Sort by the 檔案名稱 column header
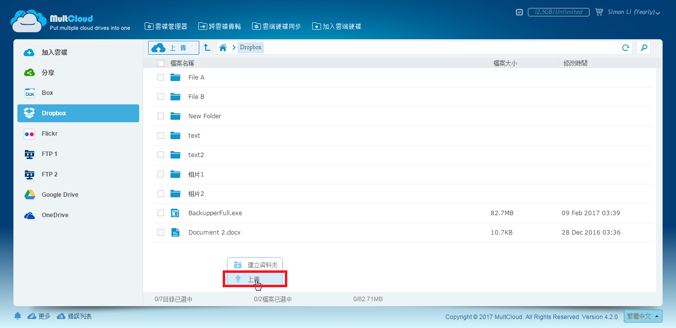The width and height of the screenshot is (676, 328). (182, 63)
